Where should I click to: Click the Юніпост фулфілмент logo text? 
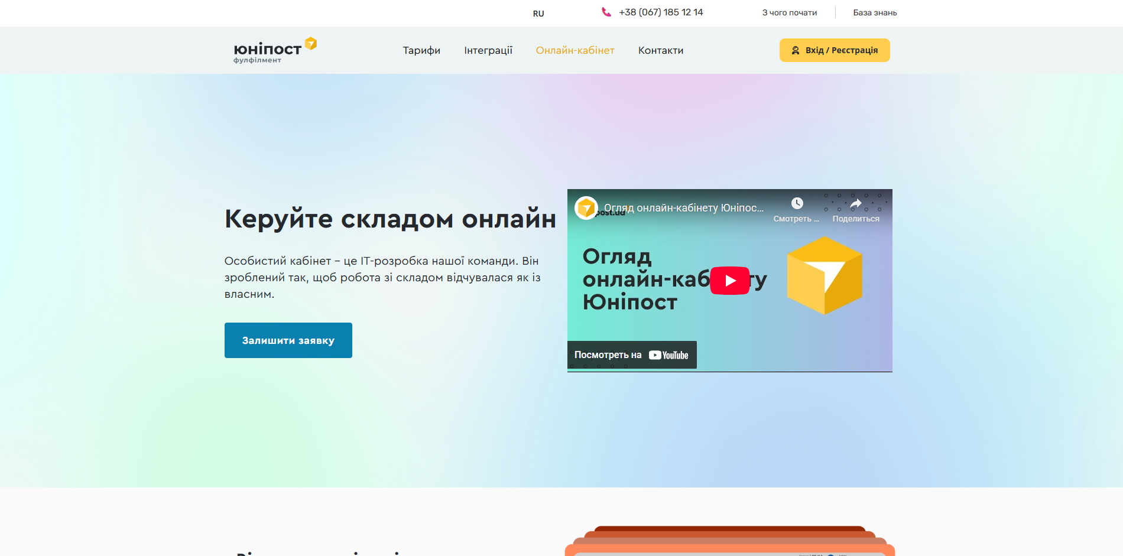click(267, 52)
